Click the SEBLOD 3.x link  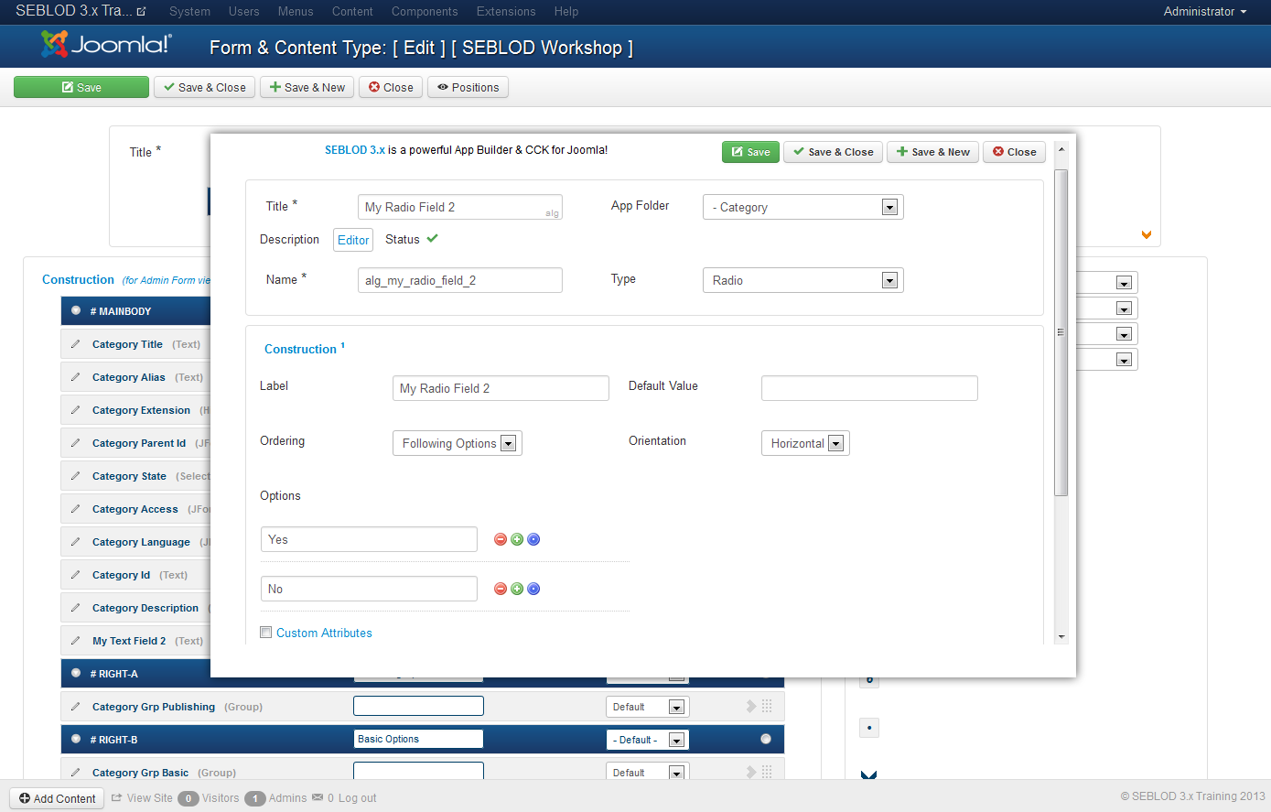(355, 149)
